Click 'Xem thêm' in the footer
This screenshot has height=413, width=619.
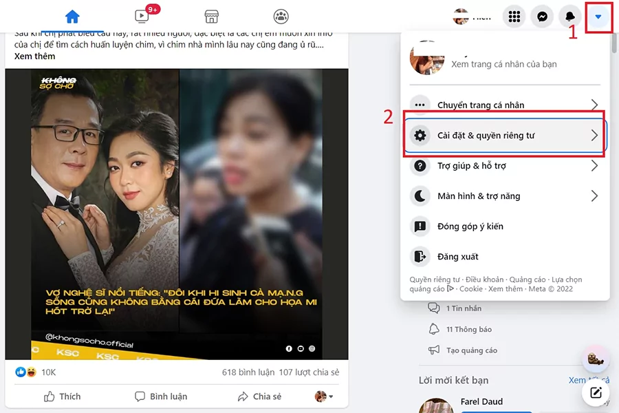(506, 289)
